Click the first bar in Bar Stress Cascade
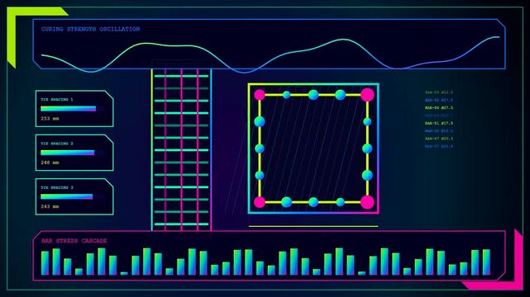530x297 pixels. point(45,263)
